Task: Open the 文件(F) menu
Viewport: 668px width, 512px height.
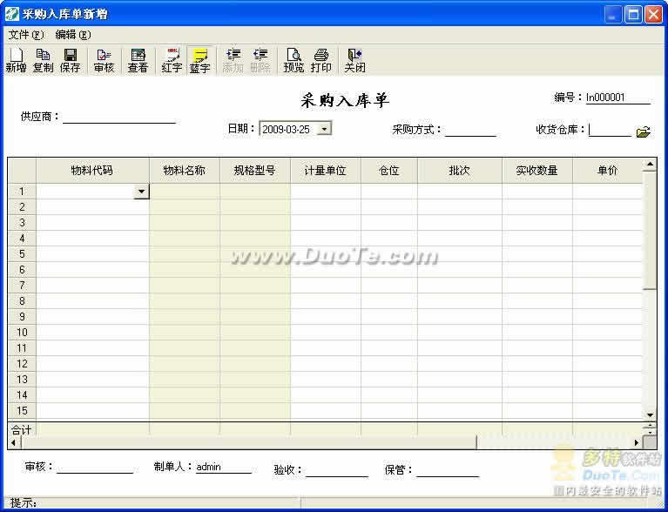Action: (x=25, y=35)
